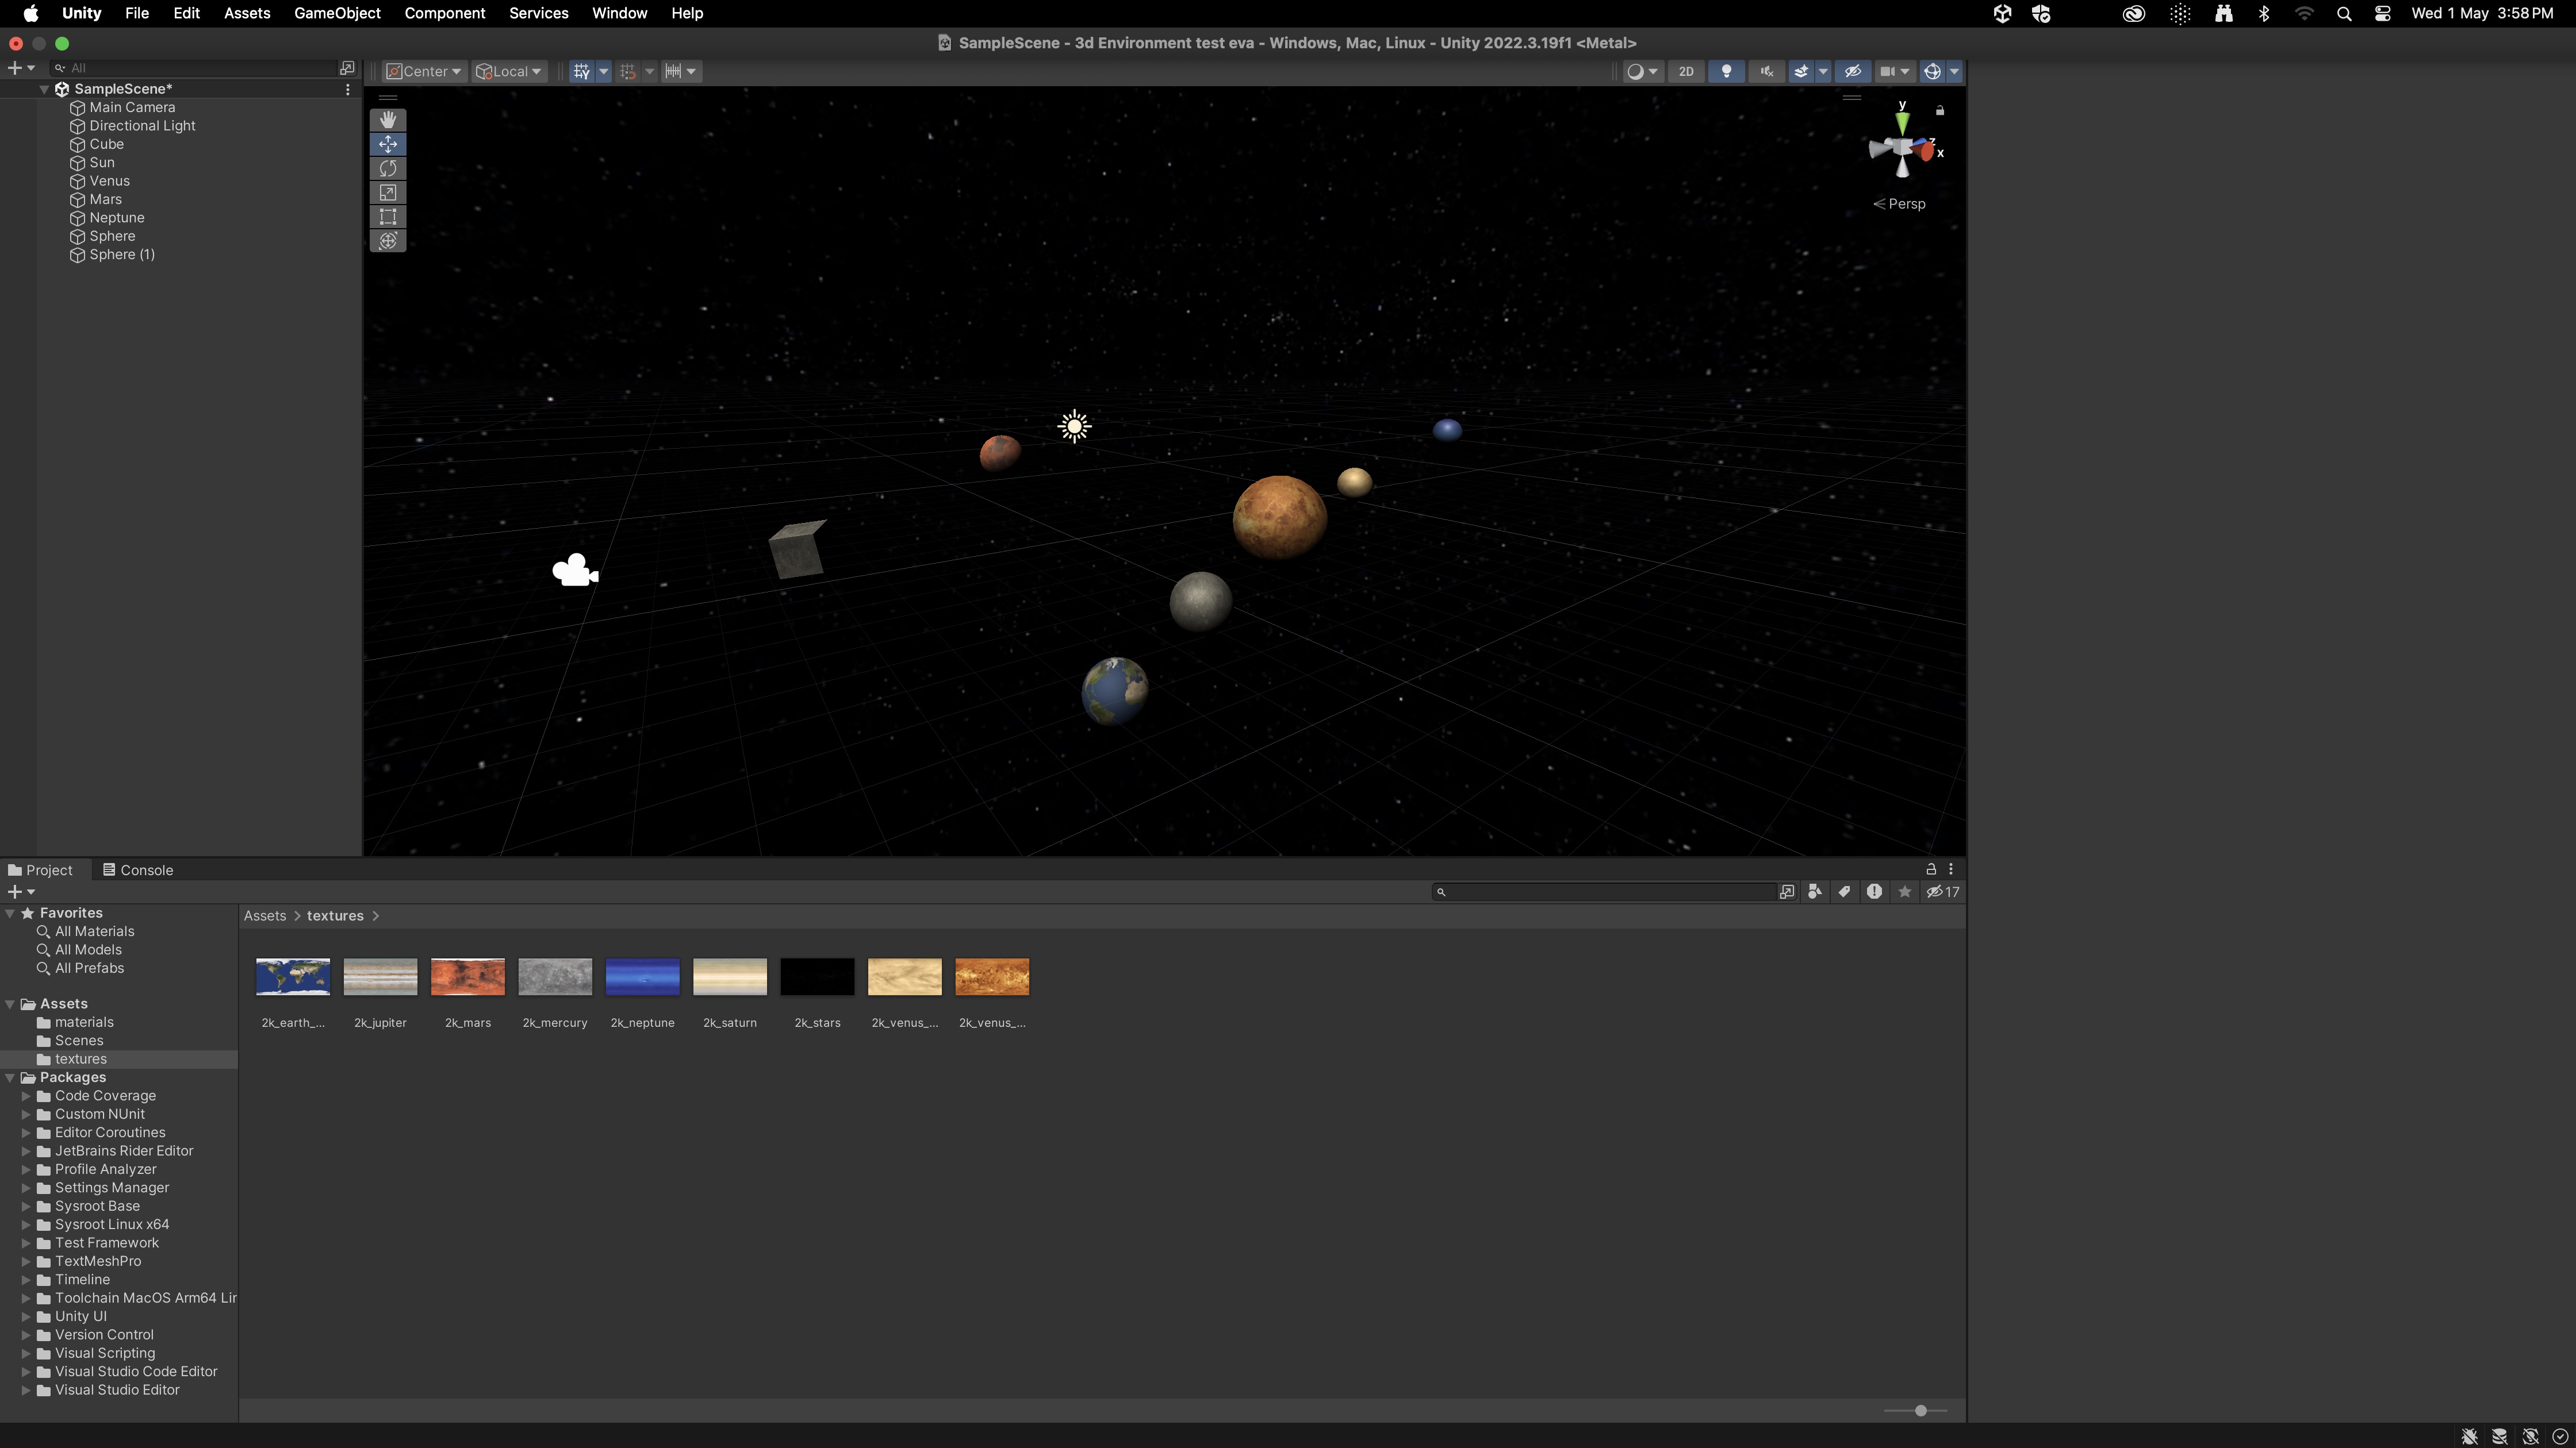Open Search by Import Log Type filter
The height and width of the screenshot is (1448, 2576).
tap(1875, 891)
